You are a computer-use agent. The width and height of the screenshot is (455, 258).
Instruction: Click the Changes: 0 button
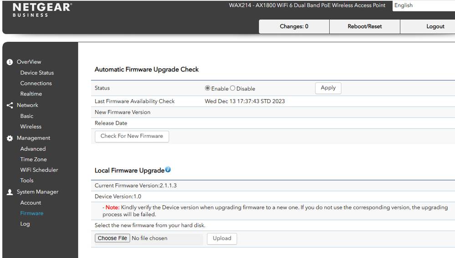(294, 27)
